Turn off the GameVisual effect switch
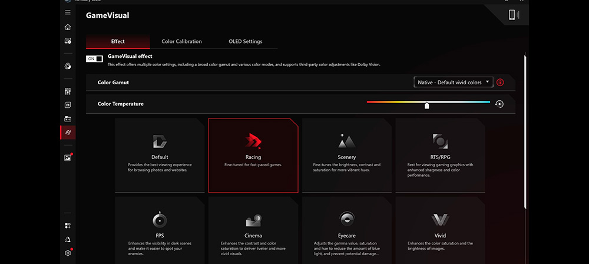The height and width of the screenshot is (264, 589). [94, 59]
